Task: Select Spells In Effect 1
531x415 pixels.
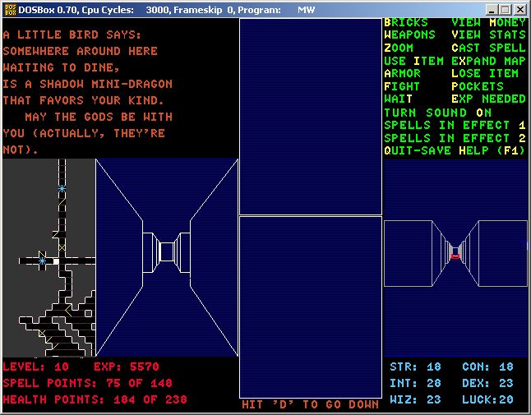Action: [454, 126]
